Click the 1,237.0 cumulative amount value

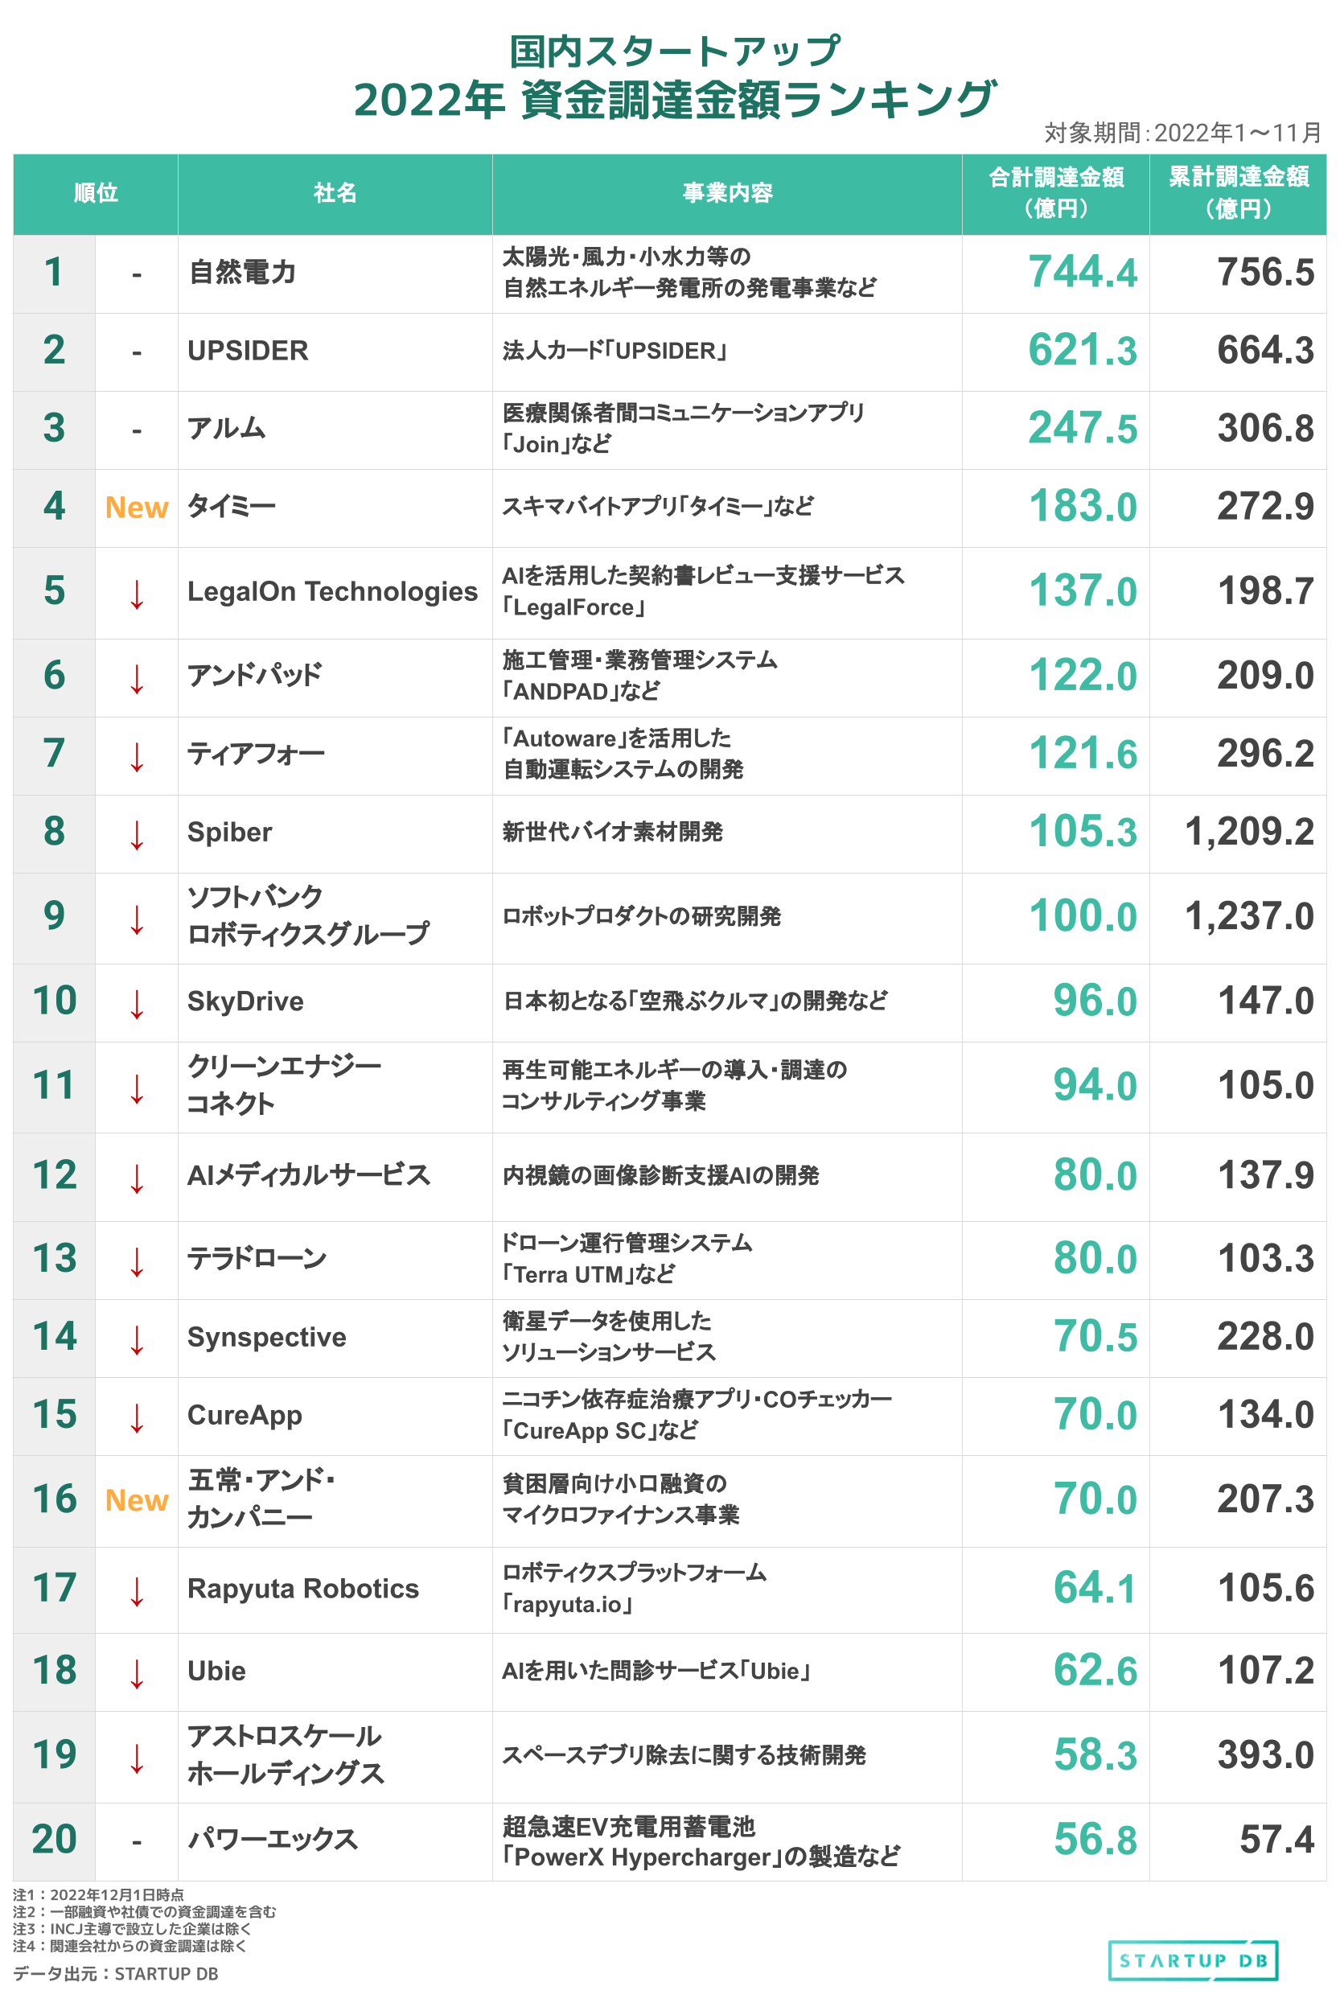coord(1249,916)
